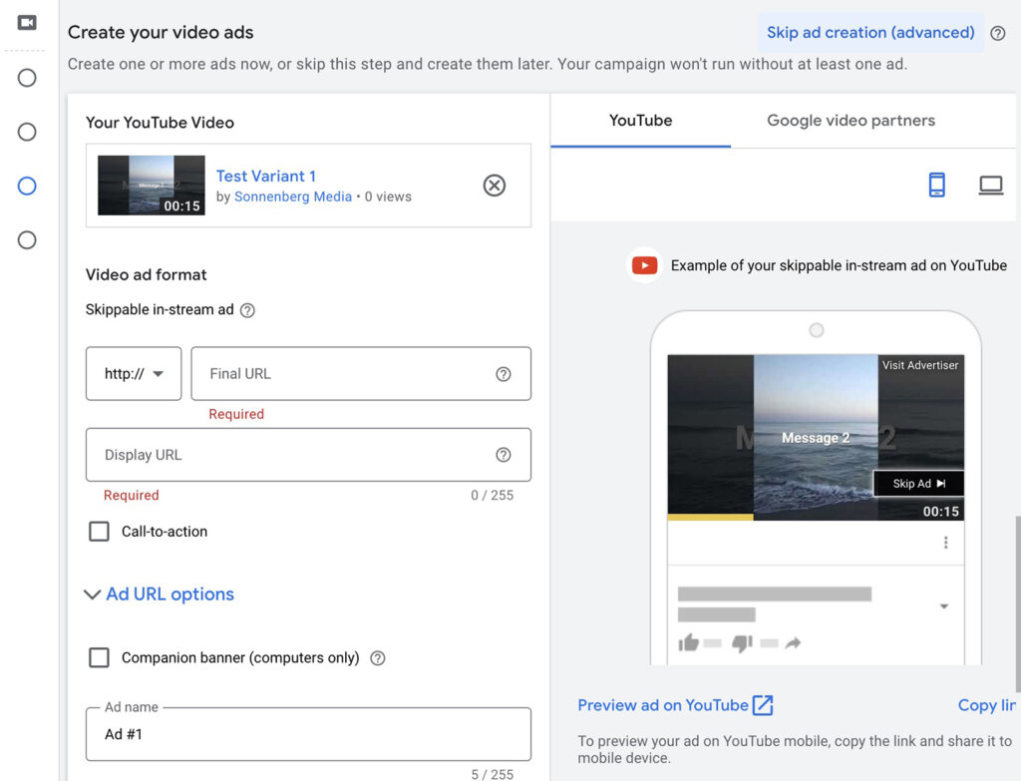The height and width of the screenshot is (781, 1021).
Task: Select the mobile phone preview icon
Action: pos(936,185)
